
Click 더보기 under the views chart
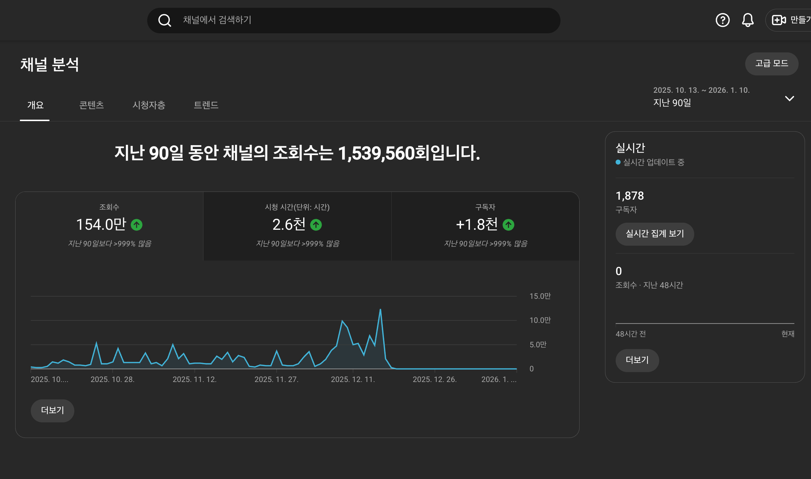coord(52,410)
